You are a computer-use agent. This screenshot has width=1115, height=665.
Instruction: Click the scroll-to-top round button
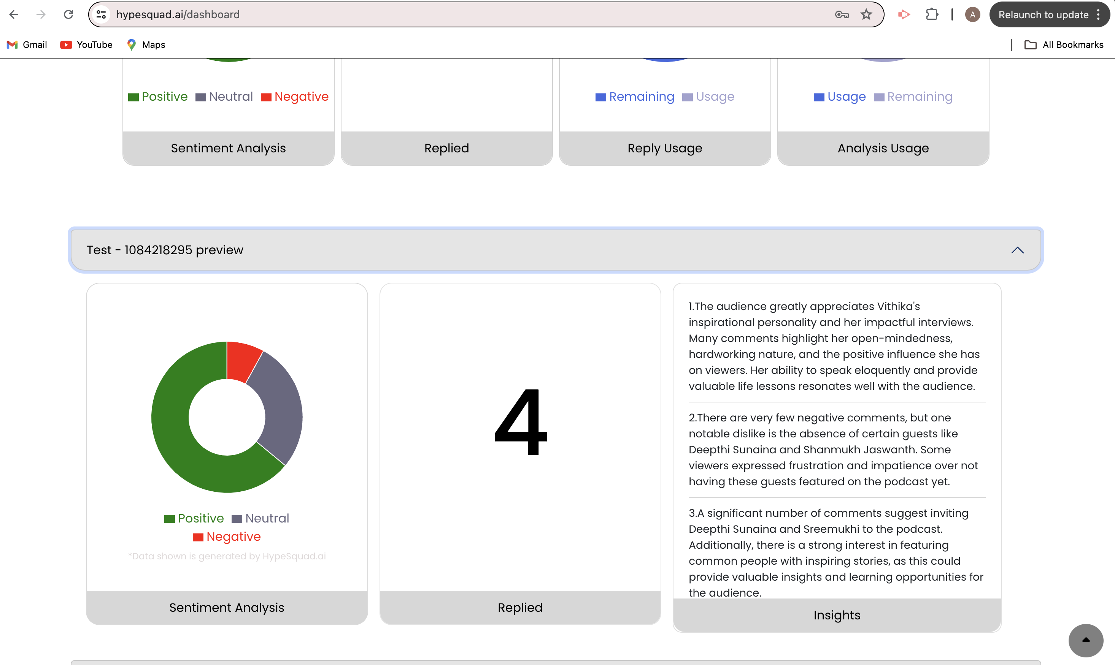1085,640
